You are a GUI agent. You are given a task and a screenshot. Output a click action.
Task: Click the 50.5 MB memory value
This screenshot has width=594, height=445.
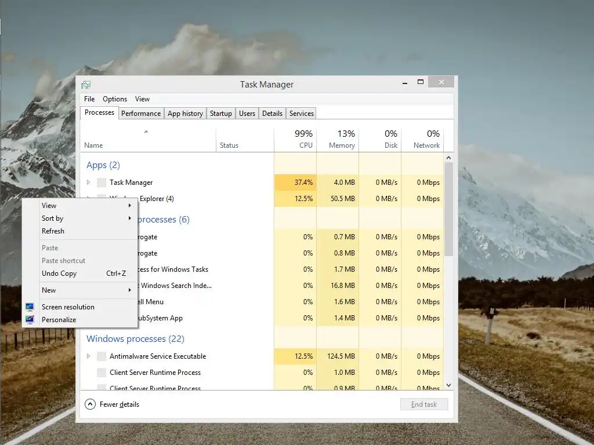[342, 199]
